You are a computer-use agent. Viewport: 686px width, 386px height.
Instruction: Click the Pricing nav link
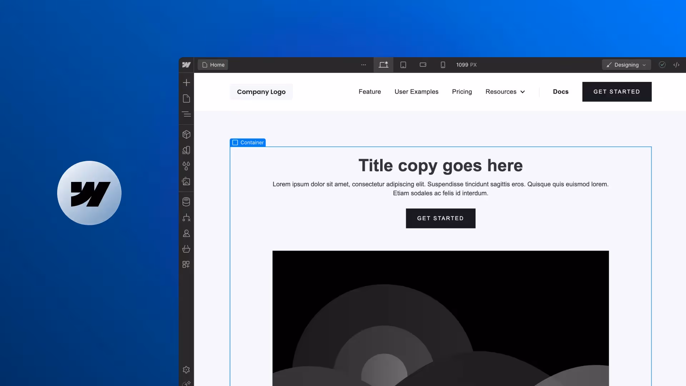tap(462, 92)
